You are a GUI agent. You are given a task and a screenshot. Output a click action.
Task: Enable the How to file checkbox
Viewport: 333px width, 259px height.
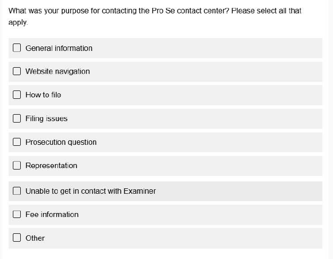[x=17, y=94]
